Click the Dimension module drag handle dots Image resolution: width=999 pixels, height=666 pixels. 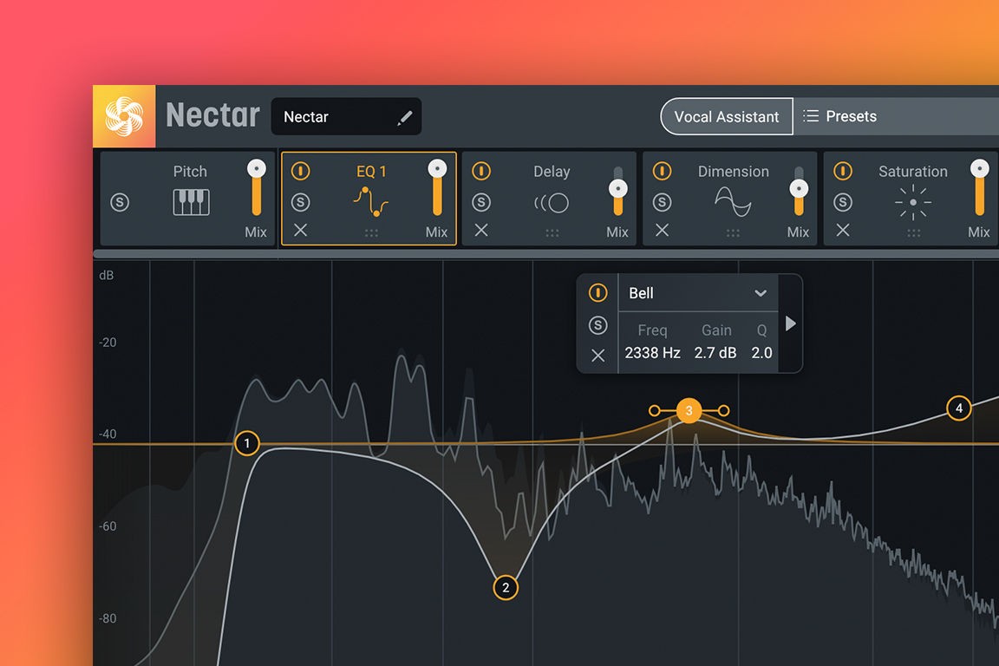point(733,233)
